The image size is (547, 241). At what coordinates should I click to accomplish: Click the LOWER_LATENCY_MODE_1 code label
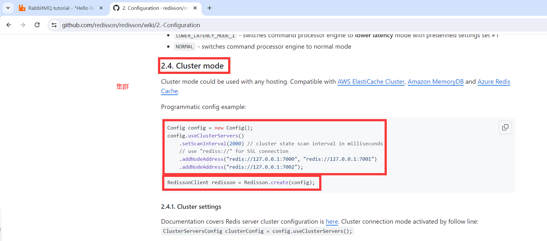coord(205,36)
